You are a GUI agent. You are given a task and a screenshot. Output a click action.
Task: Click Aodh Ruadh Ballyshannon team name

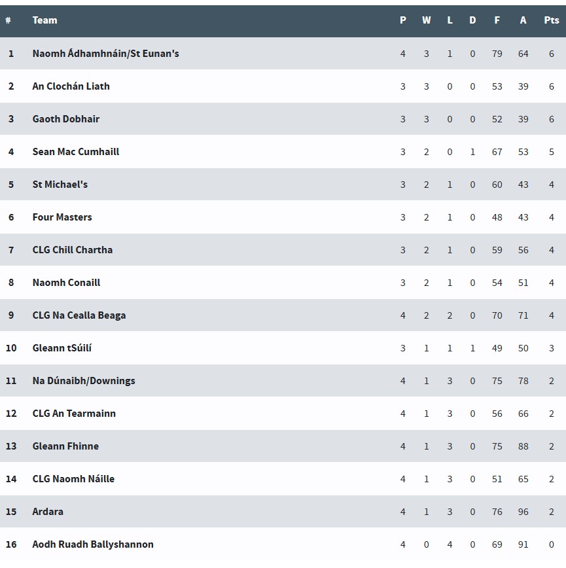[93, 544]
